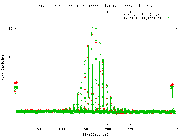Click the tallest green peak near 15 Kelvin
The width and height of the screenshot is (183, 137).
coord(92,27)
